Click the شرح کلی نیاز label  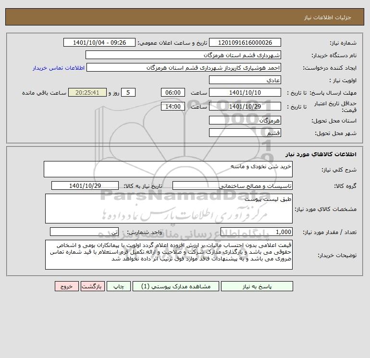(339, 170)
